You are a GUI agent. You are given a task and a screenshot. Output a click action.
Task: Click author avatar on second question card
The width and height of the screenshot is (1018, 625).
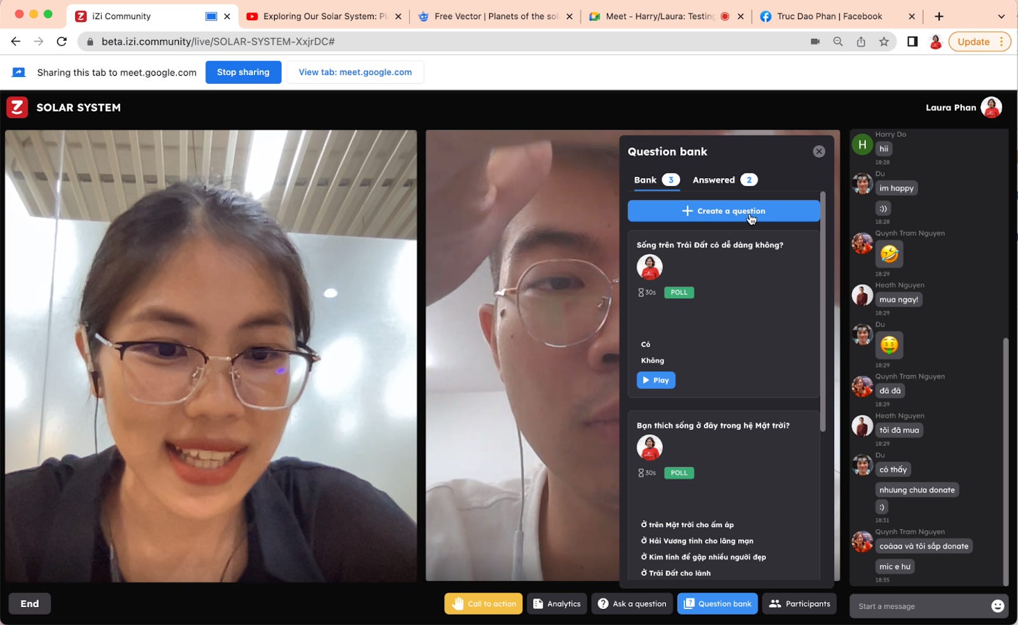pyautogui.click(x=650, y=448)
